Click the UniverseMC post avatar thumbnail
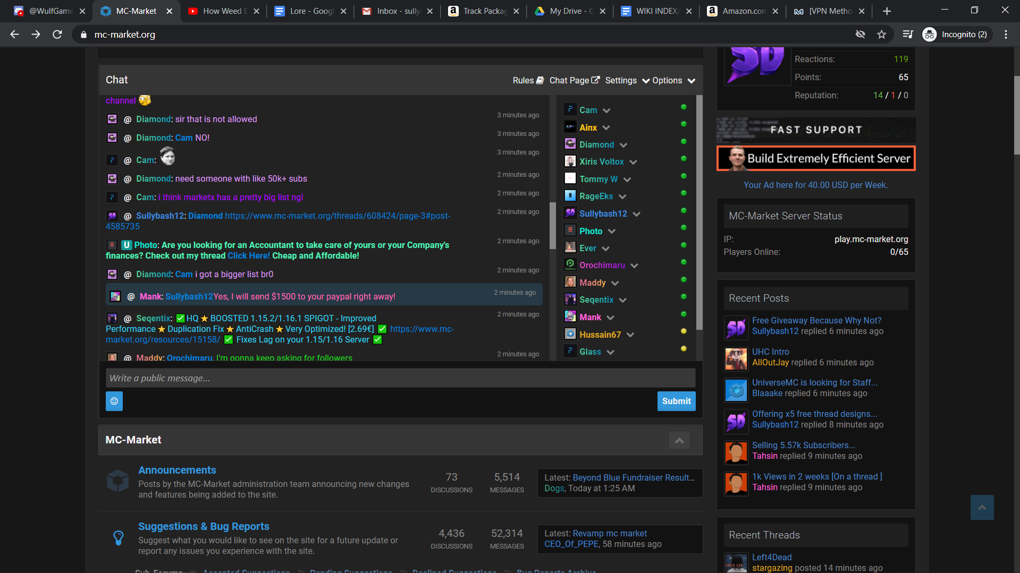The width and height of the screenshot is (1020, 573). pyautogui.click(x=736, y=390)
